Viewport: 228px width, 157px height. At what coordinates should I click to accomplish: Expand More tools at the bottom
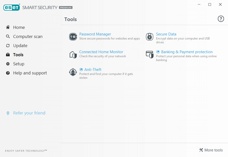point(211,150)
